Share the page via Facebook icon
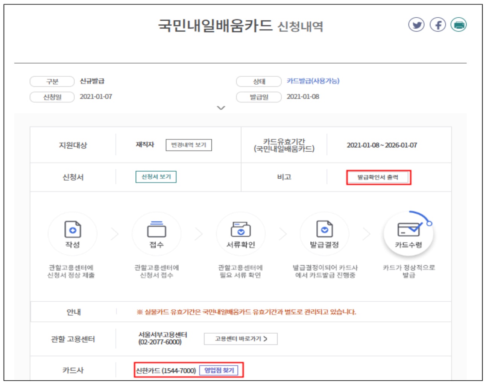The image size is (486, 386). (437, 25)
